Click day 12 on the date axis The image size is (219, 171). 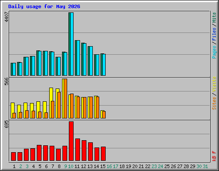pos(83,166)
